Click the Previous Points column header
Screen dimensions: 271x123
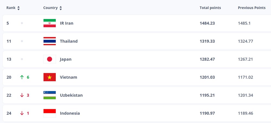251,8
